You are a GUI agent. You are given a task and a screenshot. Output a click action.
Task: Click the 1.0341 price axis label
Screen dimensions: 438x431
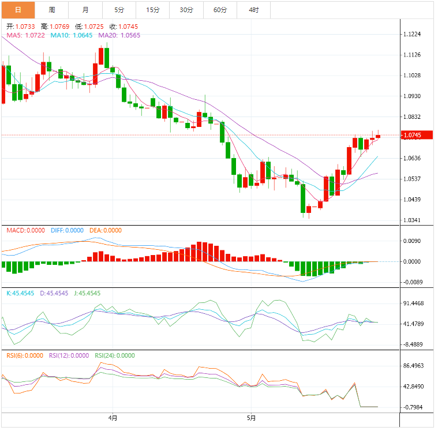(x=412, y=220)
